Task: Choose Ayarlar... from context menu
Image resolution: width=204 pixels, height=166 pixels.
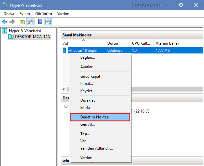Action: coord(100,67)
